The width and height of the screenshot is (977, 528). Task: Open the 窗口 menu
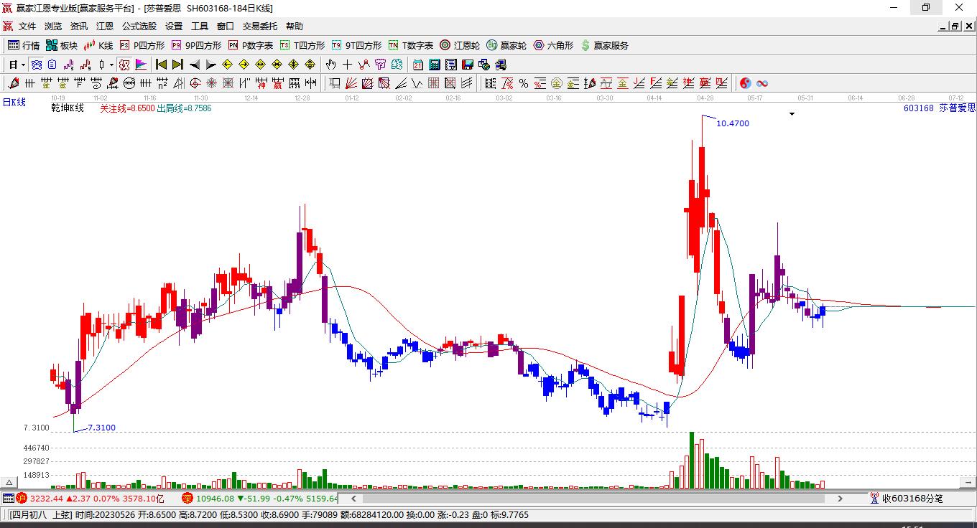click(x=226, y=27)
